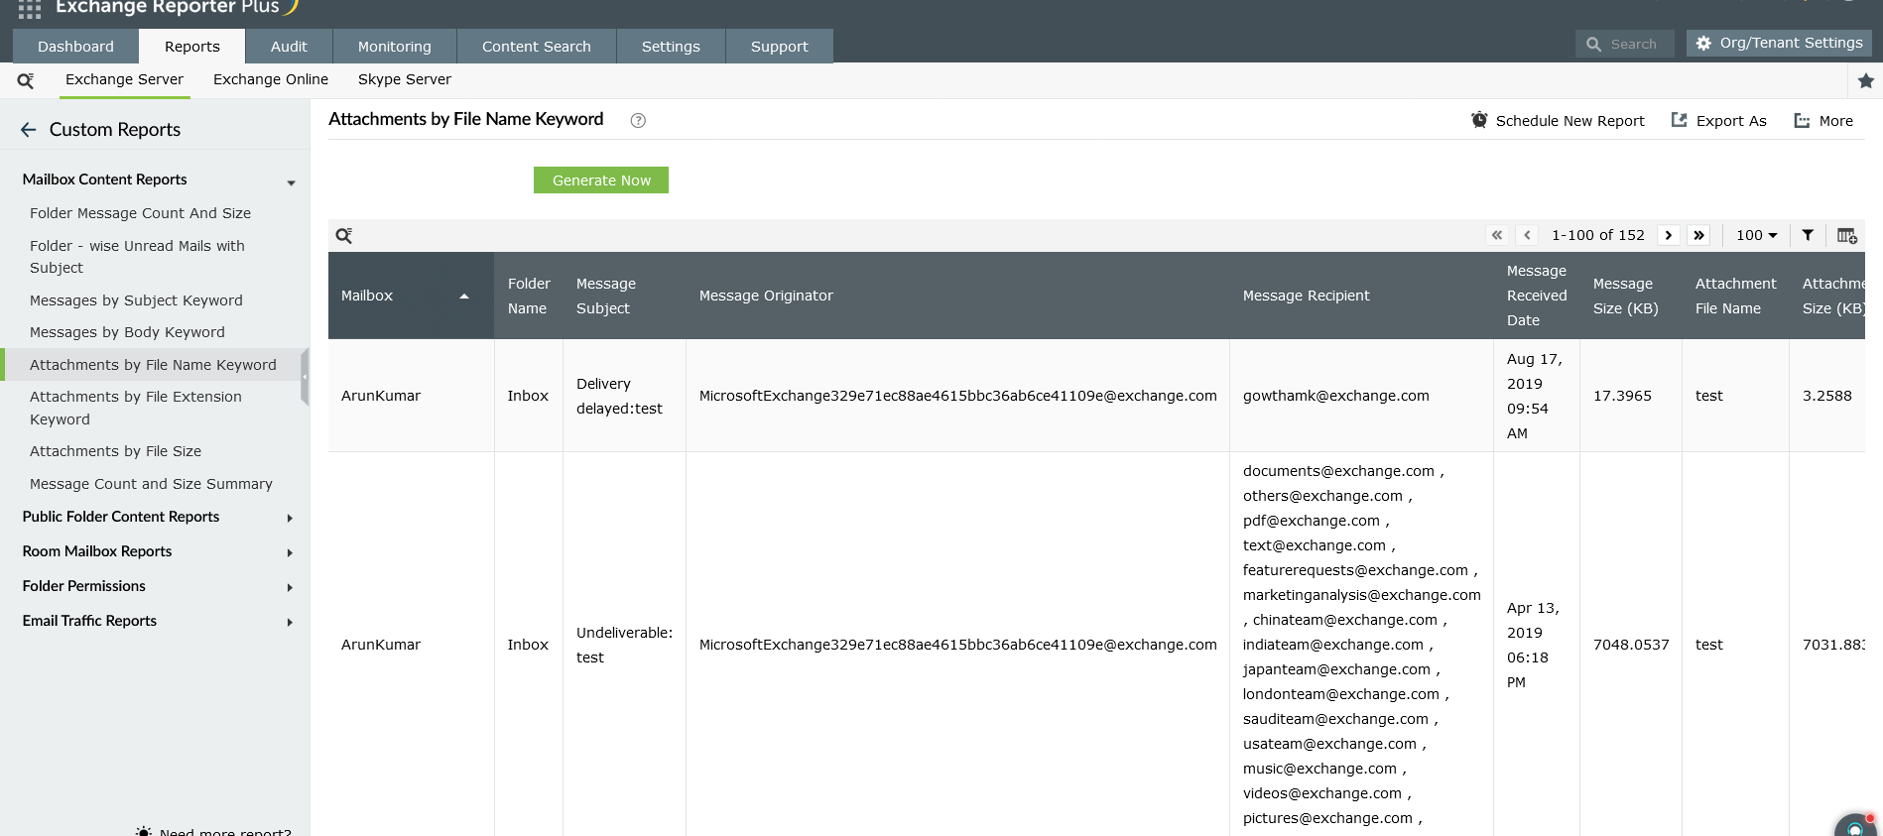Expand Folder Permissions section
The image size is (1883, 836).
(x=290, y=587)
